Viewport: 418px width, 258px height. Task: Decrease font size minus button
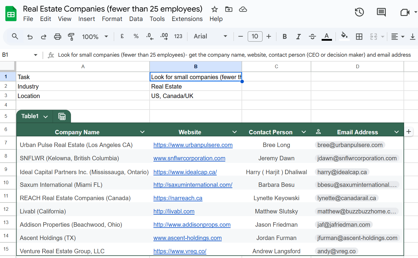[241, 36]
